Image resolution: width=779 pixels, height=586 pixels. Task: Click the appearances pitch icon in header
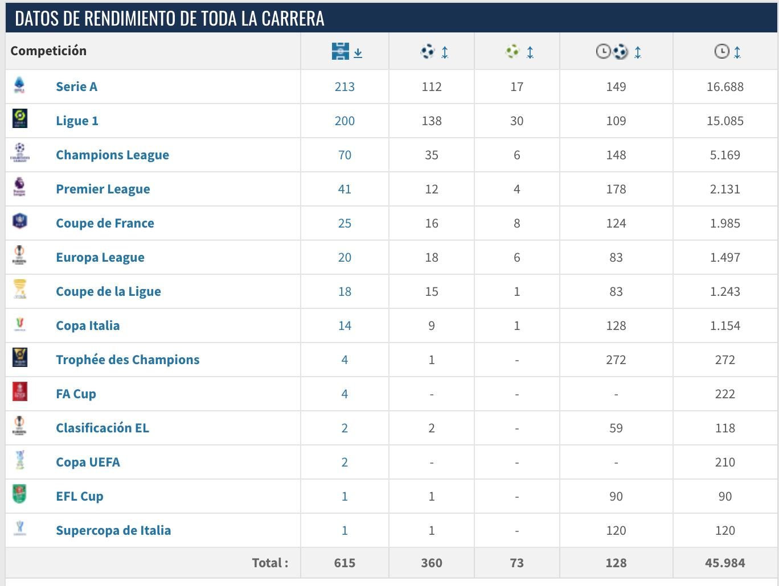click(x=341, y=51)
